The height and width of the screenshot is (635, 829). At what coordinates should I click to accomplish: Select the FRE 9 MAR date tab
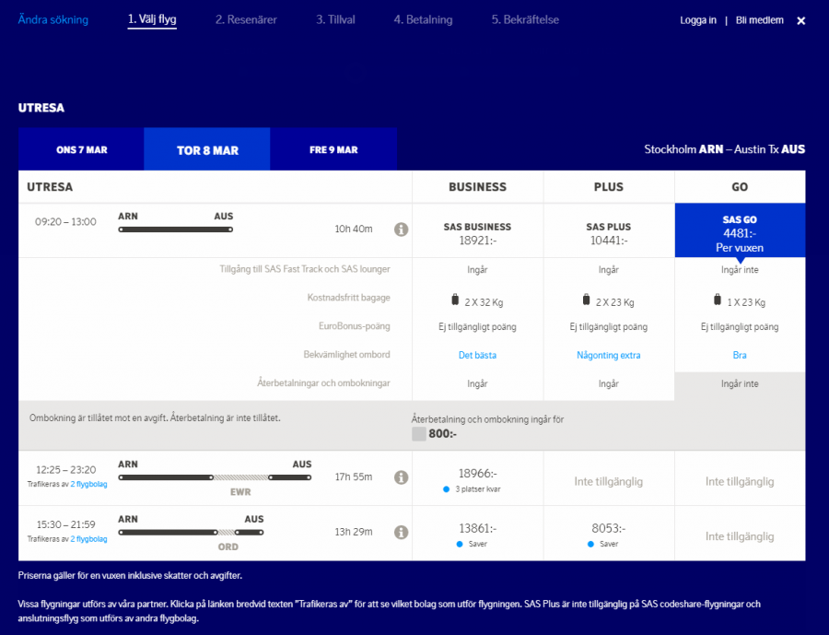coord(333,149)
